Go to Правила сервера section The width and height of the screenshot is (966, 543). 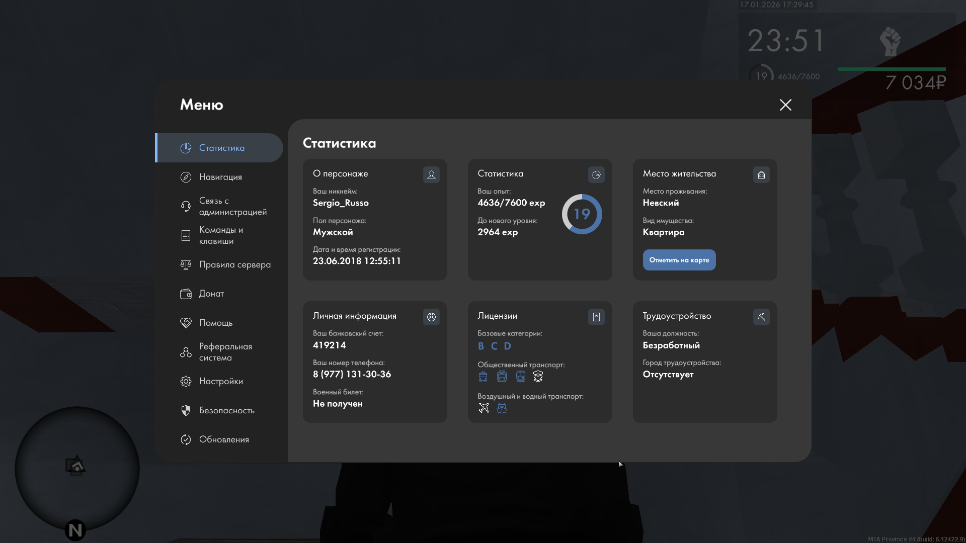[x=234, y=264]
